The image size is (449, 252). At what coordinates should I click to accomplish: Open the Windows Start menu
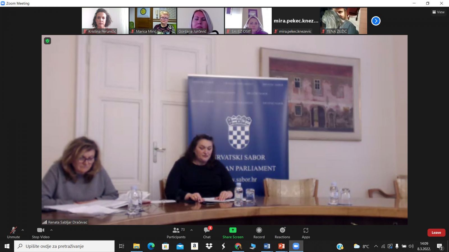[7, 246]
